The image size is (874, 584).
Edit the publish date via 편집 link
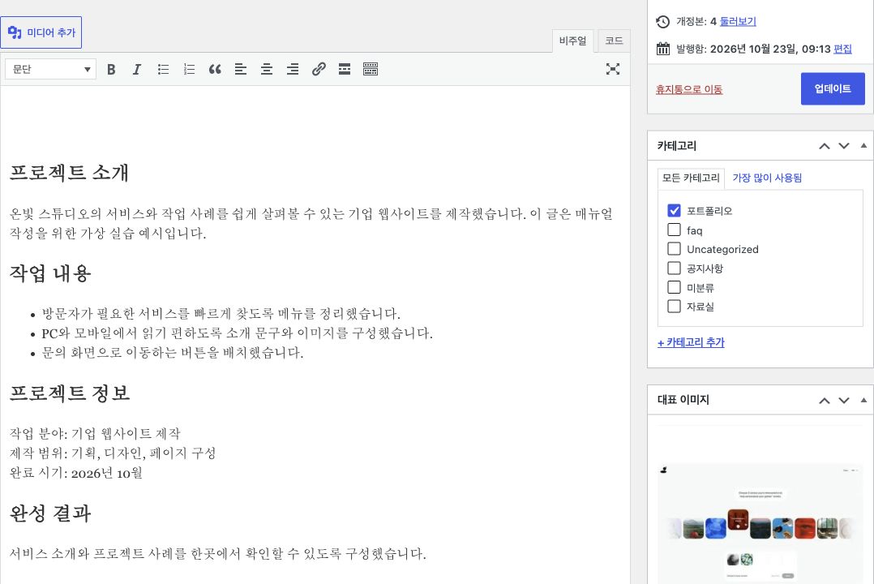click(843, 49)
